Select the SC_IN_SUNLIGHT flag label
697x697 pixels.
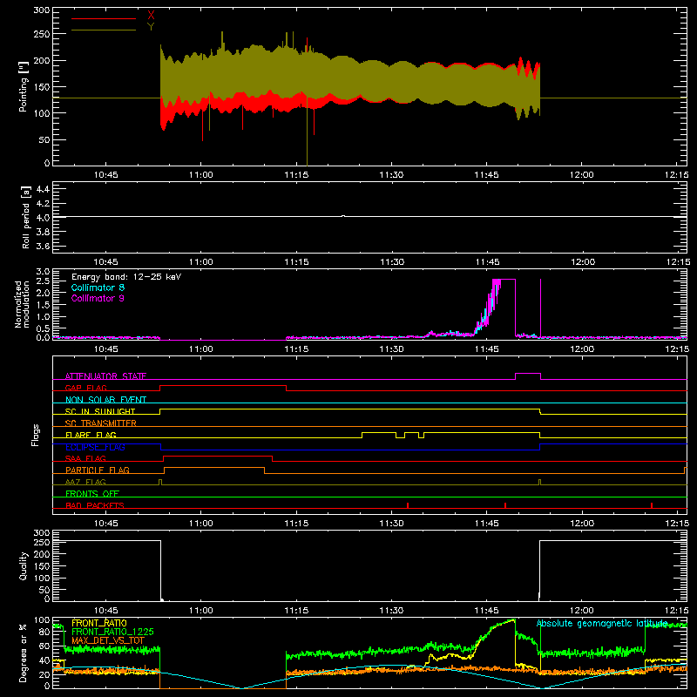pyautogui.click(x=100, y=411)
